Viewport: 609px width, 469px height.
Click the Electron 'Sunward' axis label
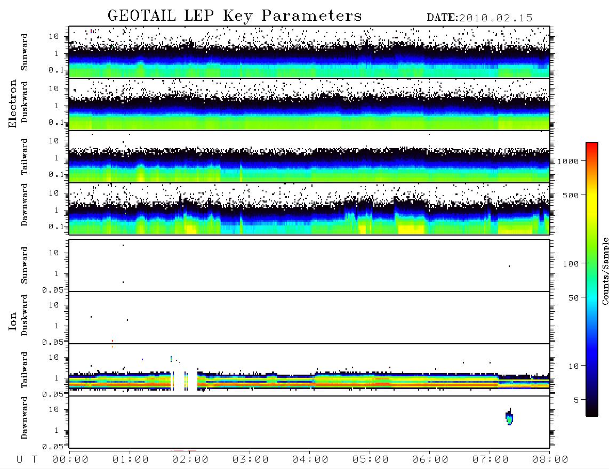pyautogui.click(x=25, y=52)
